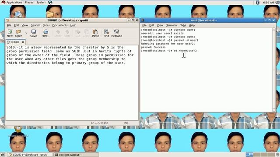This screenshot has width=280, height=157.
Task: Click the show desktop button in bottom panel
Action: coord(3,155)
